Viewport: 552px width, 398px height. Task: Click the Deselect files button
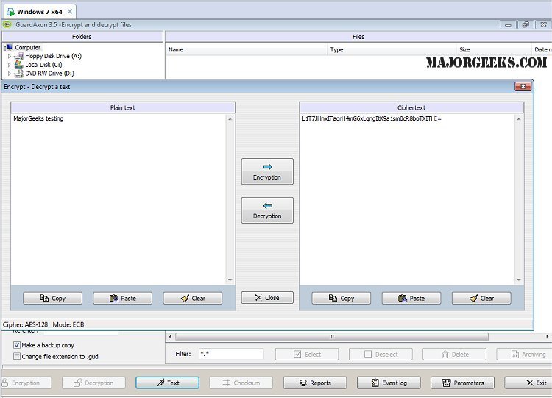point(381,354)
